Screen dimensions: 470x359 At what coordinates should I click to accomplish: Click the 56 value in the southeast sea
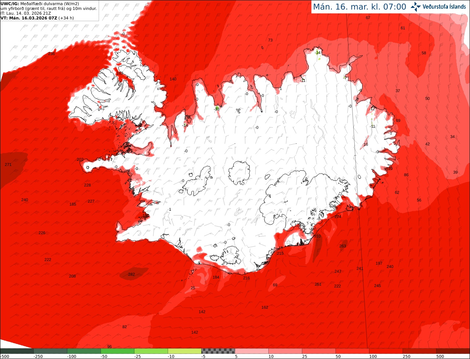pos(419,200)
